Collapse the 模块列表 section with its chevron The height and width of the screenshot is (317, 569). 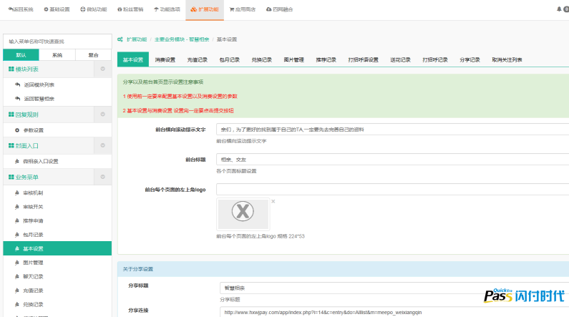coord(102,69)
